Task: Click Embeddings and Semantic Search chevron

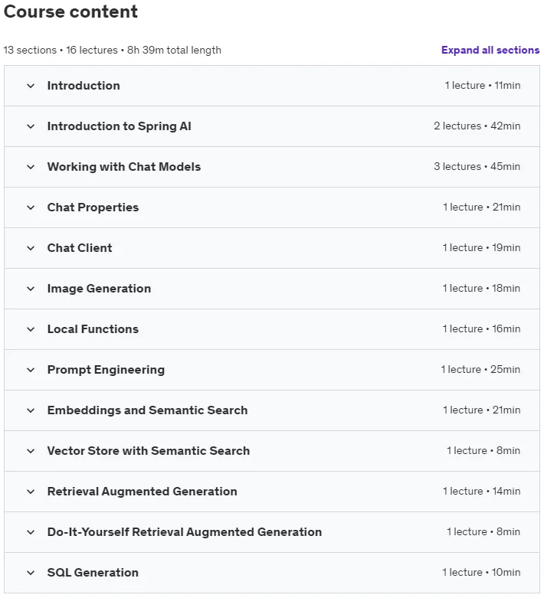Action: (31, 410)
